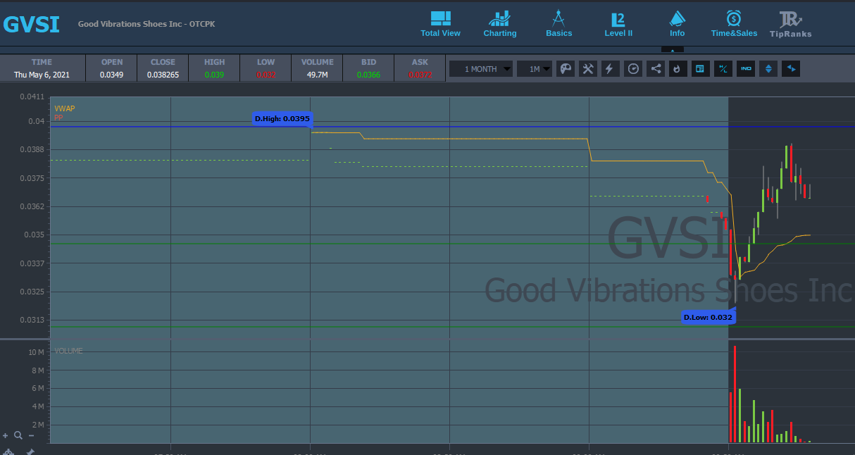Screen dimensions: 855x455
Task: Click the D.High: 0.0395 marker label
Action: (x=282, y=118)
